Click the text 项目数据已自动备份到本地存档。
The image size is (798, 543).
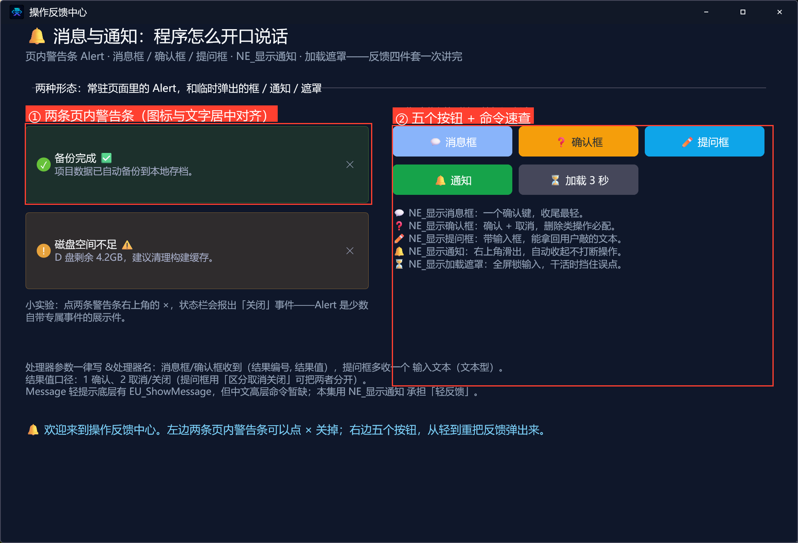[x=125, y=171]
